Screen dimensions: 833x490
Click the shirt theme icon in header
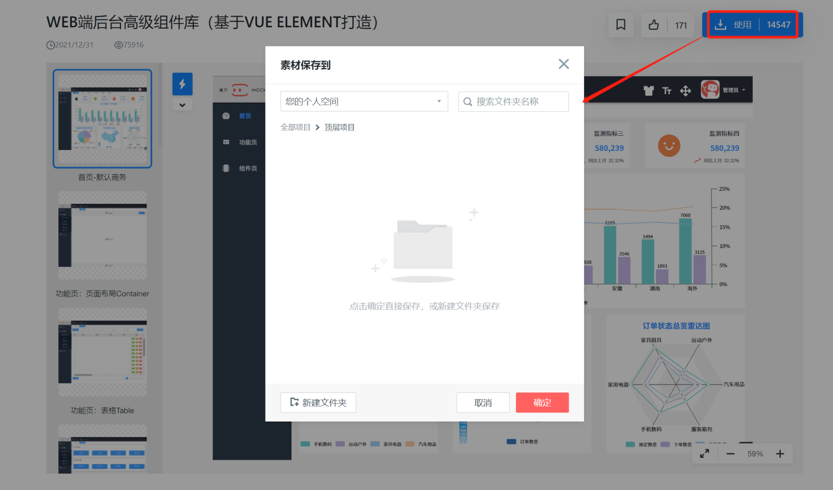tap(649, 90)
